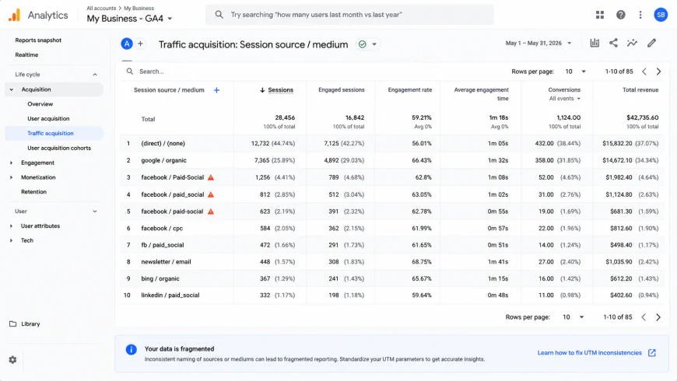Open User acquisition report
This screenshot has width=677, height=381.
click(x=48, y=119)
